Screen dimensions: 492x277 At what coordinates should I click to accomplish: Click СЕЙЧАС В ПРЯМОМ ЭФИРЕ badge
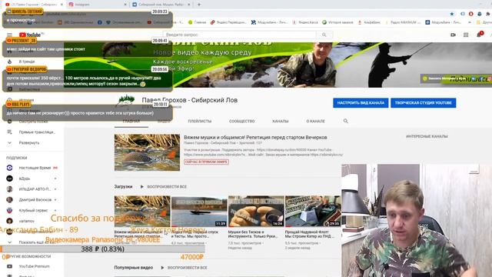tap(206, 162)
